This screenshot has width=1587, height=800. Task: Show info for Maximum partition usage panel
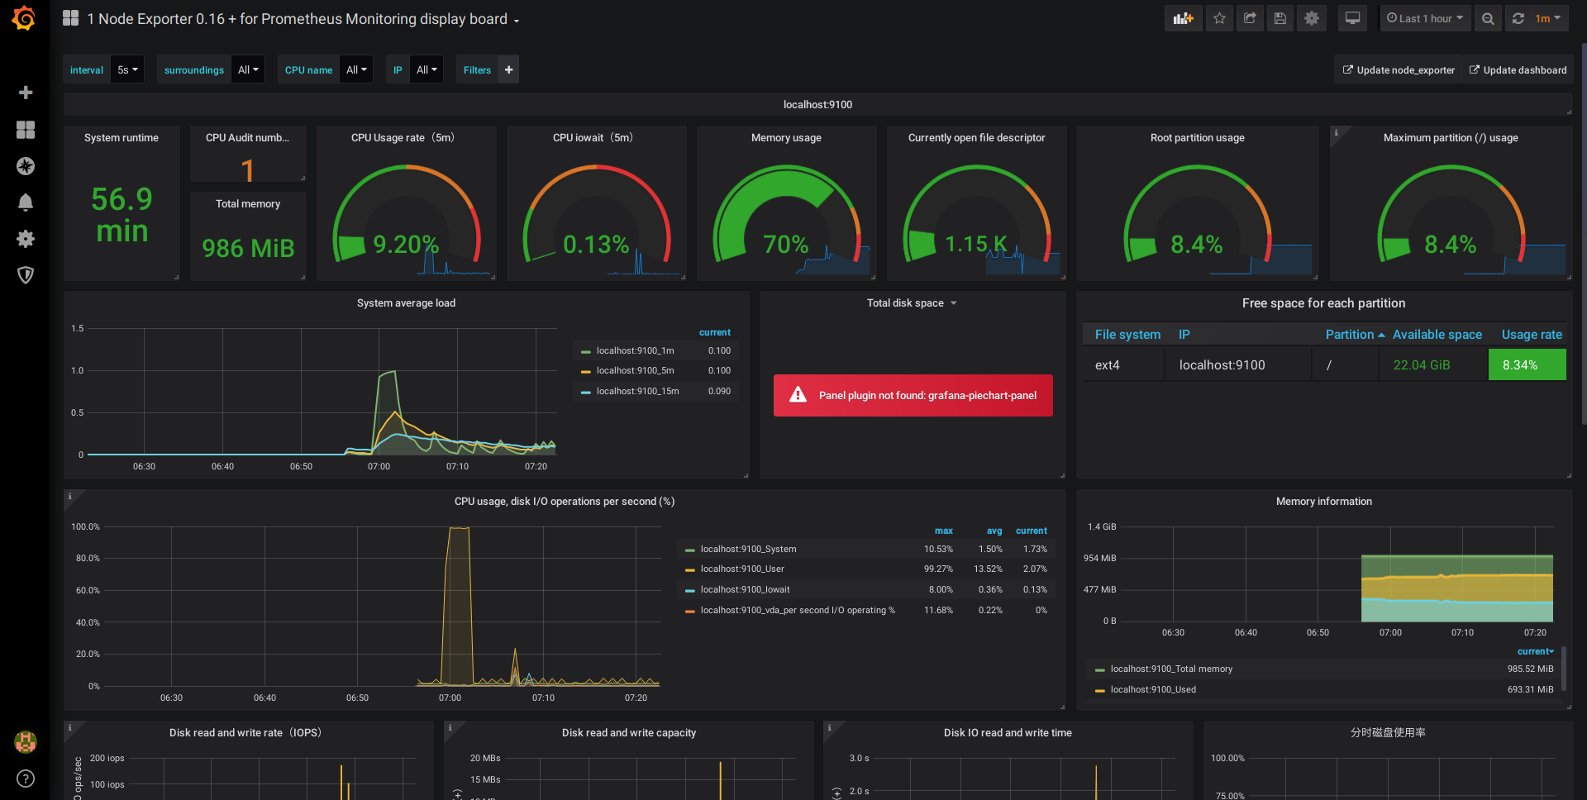(1336, 132)
